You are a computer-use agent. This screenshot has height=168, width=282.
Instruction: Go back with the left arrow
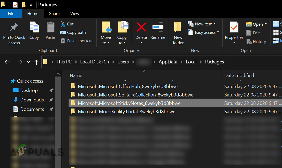click(7, 62)
